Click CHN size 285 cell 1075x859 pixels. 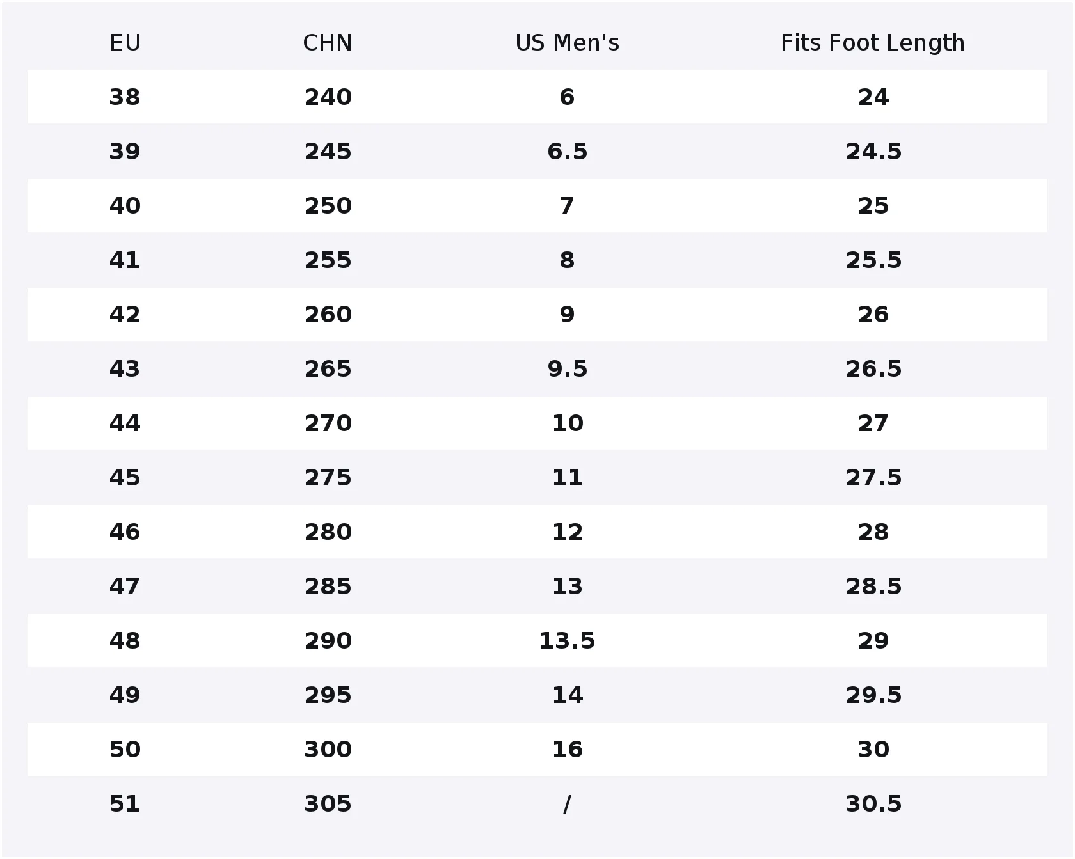(x=328, y=587)
